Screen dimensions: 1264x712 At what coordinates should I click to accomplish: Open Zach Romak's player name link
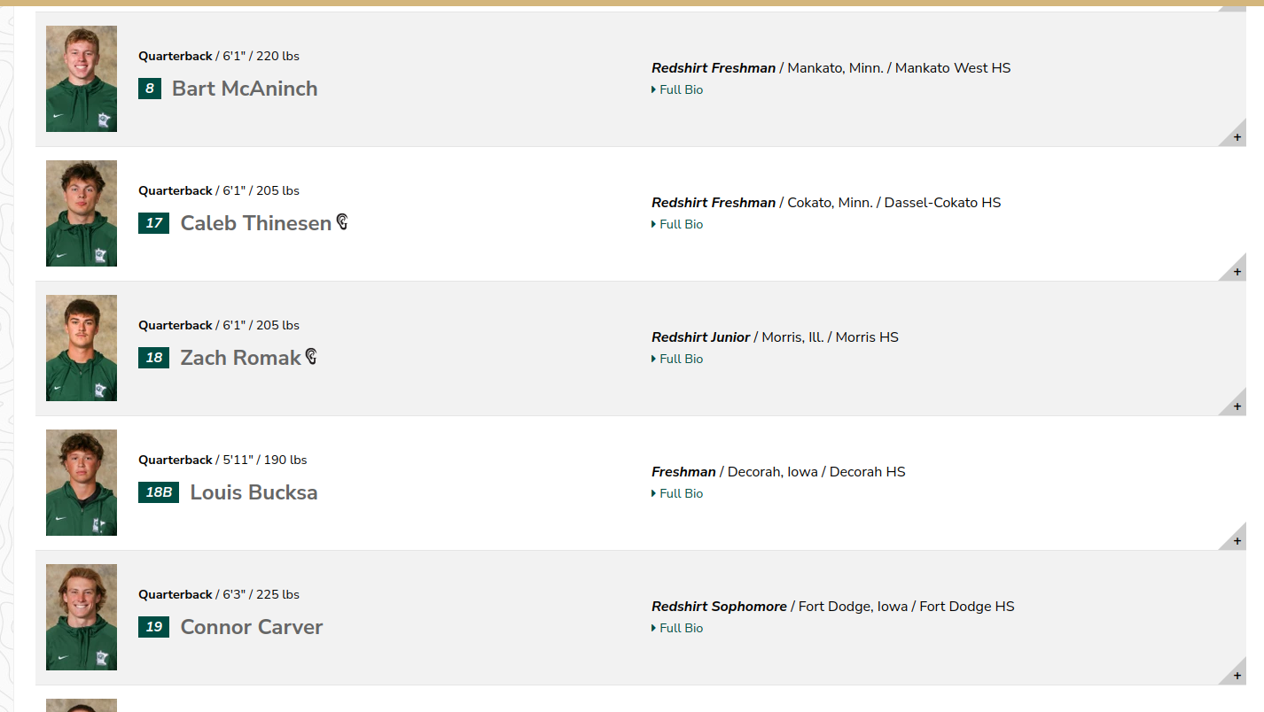pyautogui.click(x=241, y=358)
